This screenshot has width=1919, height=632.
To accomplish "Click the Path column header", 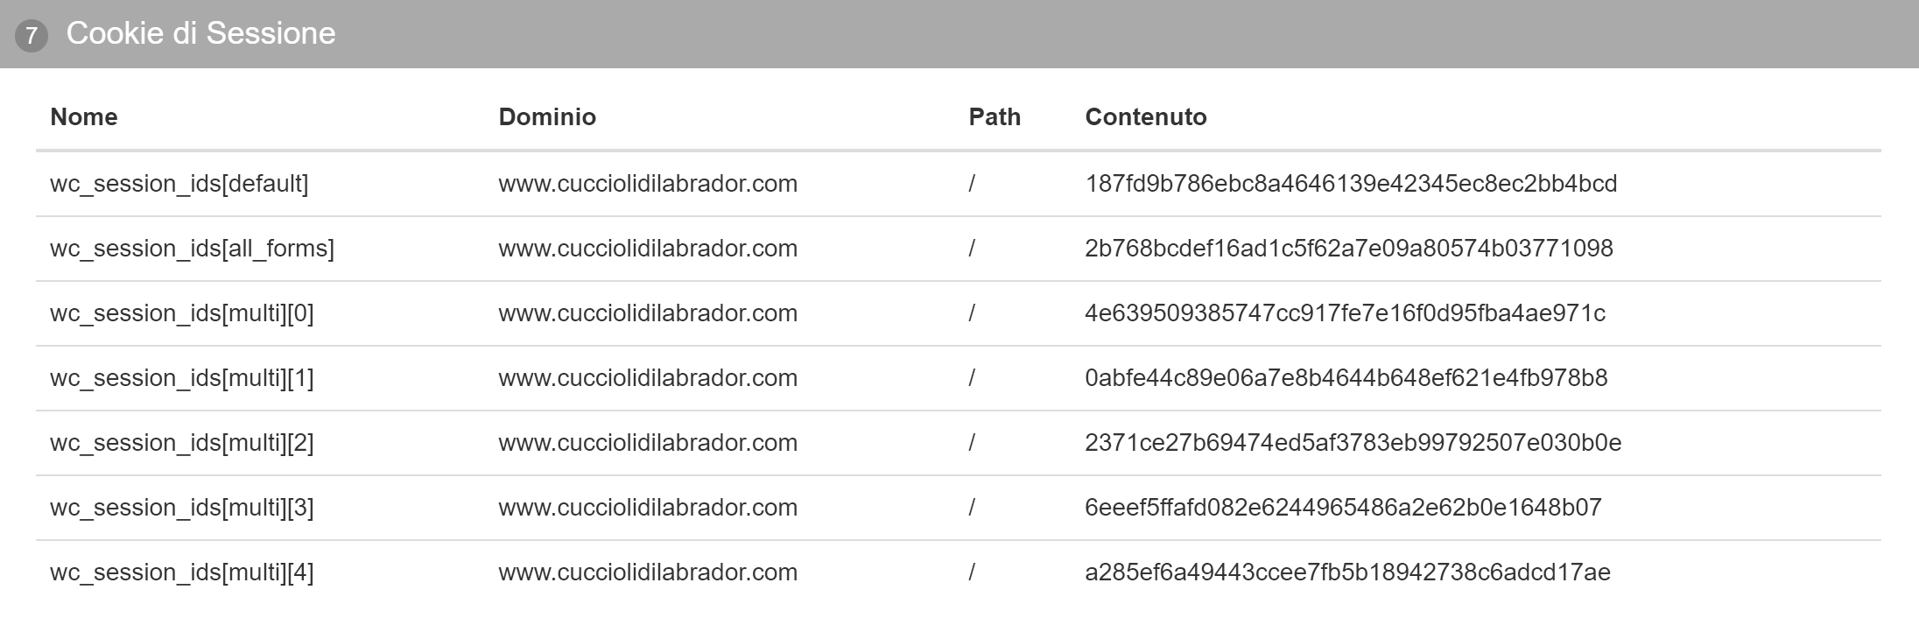I will pyautogui.click(x=995, y=117).
